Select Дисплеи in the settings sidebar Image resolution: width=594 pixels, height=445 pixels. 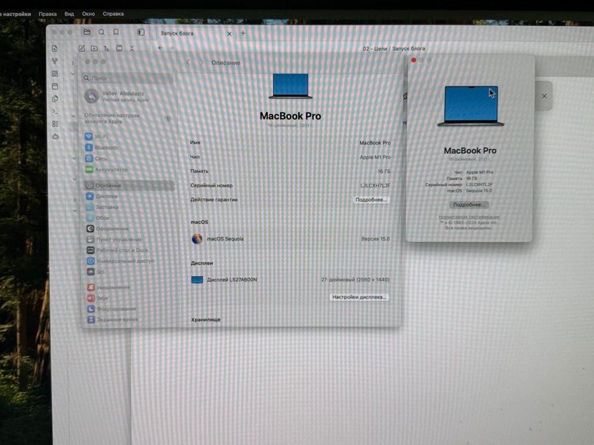tap(102, 196)
